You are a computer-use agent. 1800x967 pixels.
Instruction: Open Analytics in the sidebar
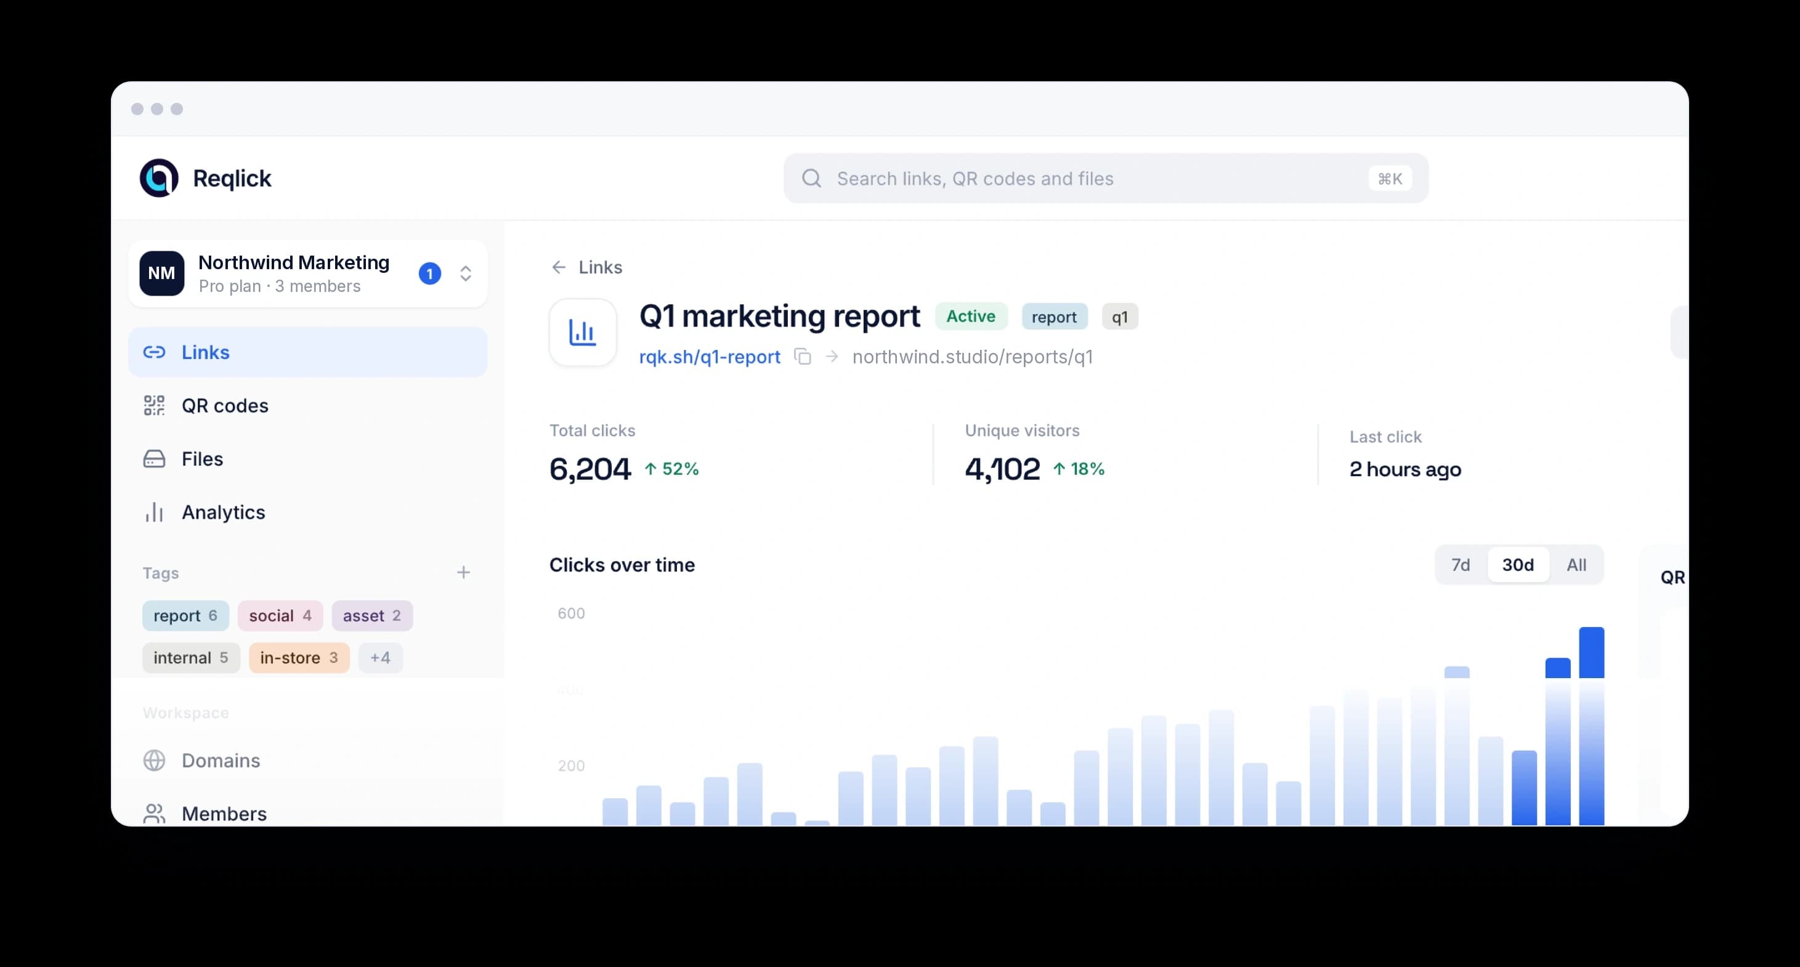pyautogui.click(x=307, y=512)
